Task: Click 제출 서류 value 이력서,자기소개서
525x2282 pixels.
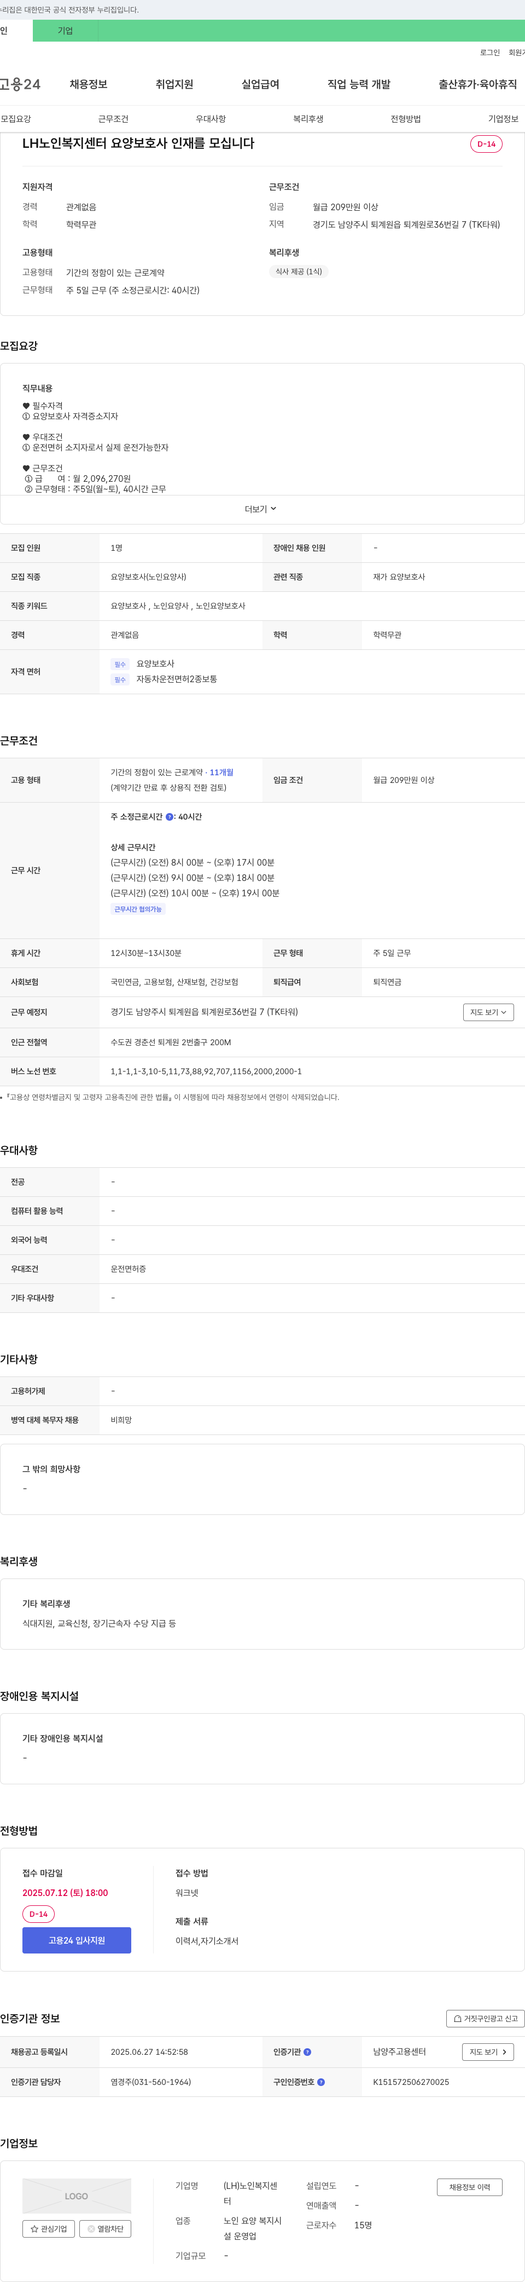Action: [x=207, y=1941]
